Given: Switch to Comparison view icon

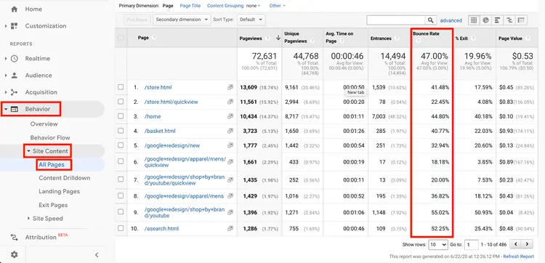Looking at the screenshot, I should (509, 20).
